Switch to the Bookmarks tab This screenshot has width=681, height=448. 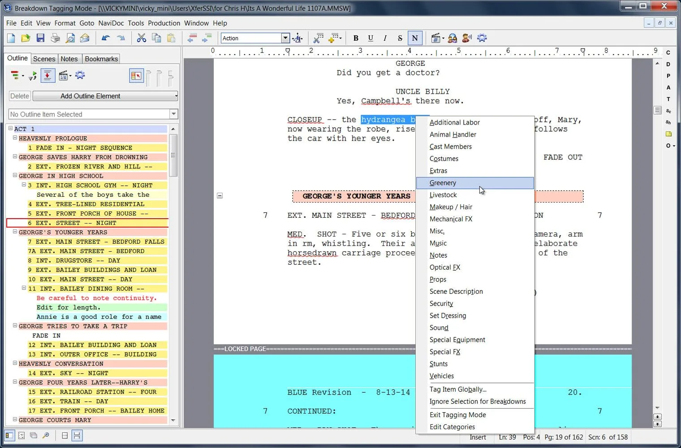[x=101, y=59]
